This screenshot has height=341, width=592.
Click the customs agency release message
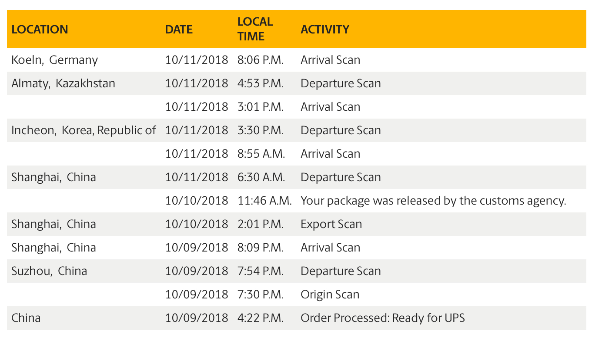point(433,201)
